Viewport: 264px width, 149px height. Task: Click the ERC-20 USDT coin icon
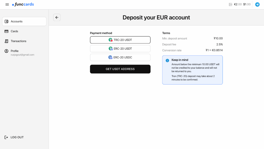tap(110, 49)
